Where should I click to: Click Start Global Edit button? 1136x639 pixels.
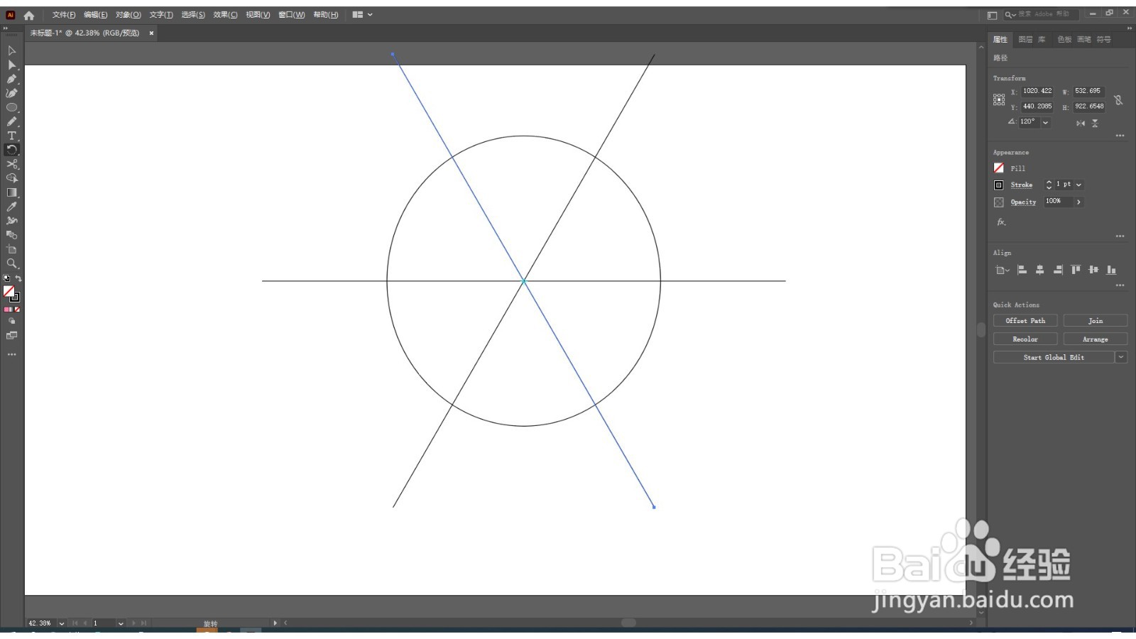1054,357
